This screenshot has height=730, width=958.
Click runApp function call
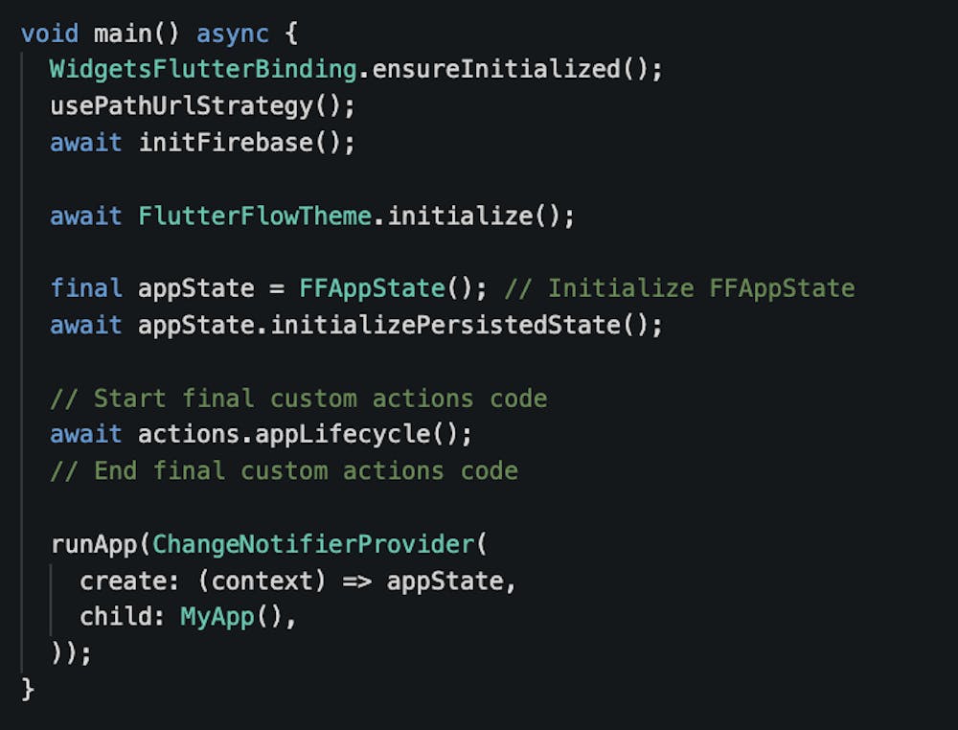pos(94,543)
